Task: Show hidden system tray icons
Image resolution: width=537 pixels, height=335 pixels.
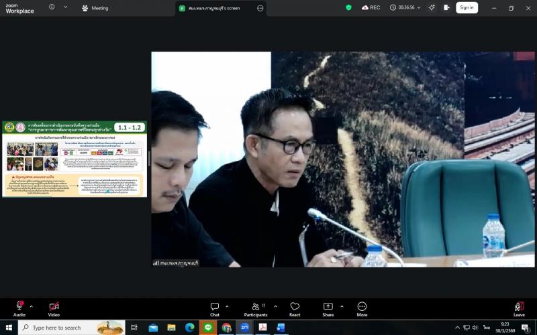Action: tap(458, 328)
